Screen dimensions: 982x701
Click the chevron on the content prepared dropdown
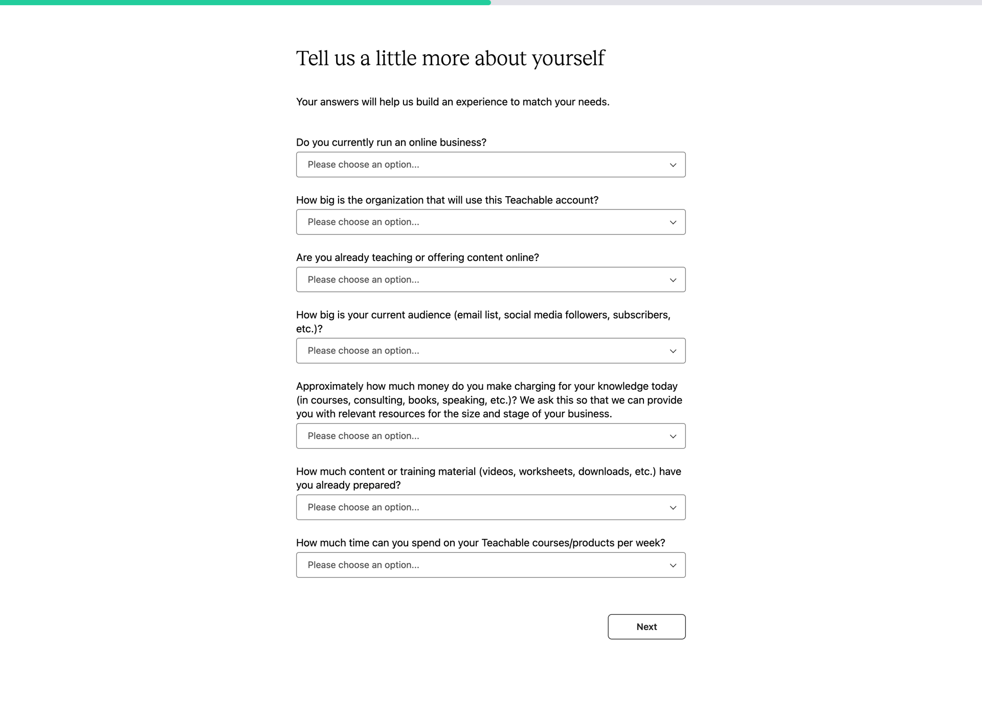click(x=673, y=507)
